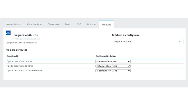Open the Ajustes básicos tab
Screen dimensions: 188x106
pyautogui.click(x=14, y=24)
